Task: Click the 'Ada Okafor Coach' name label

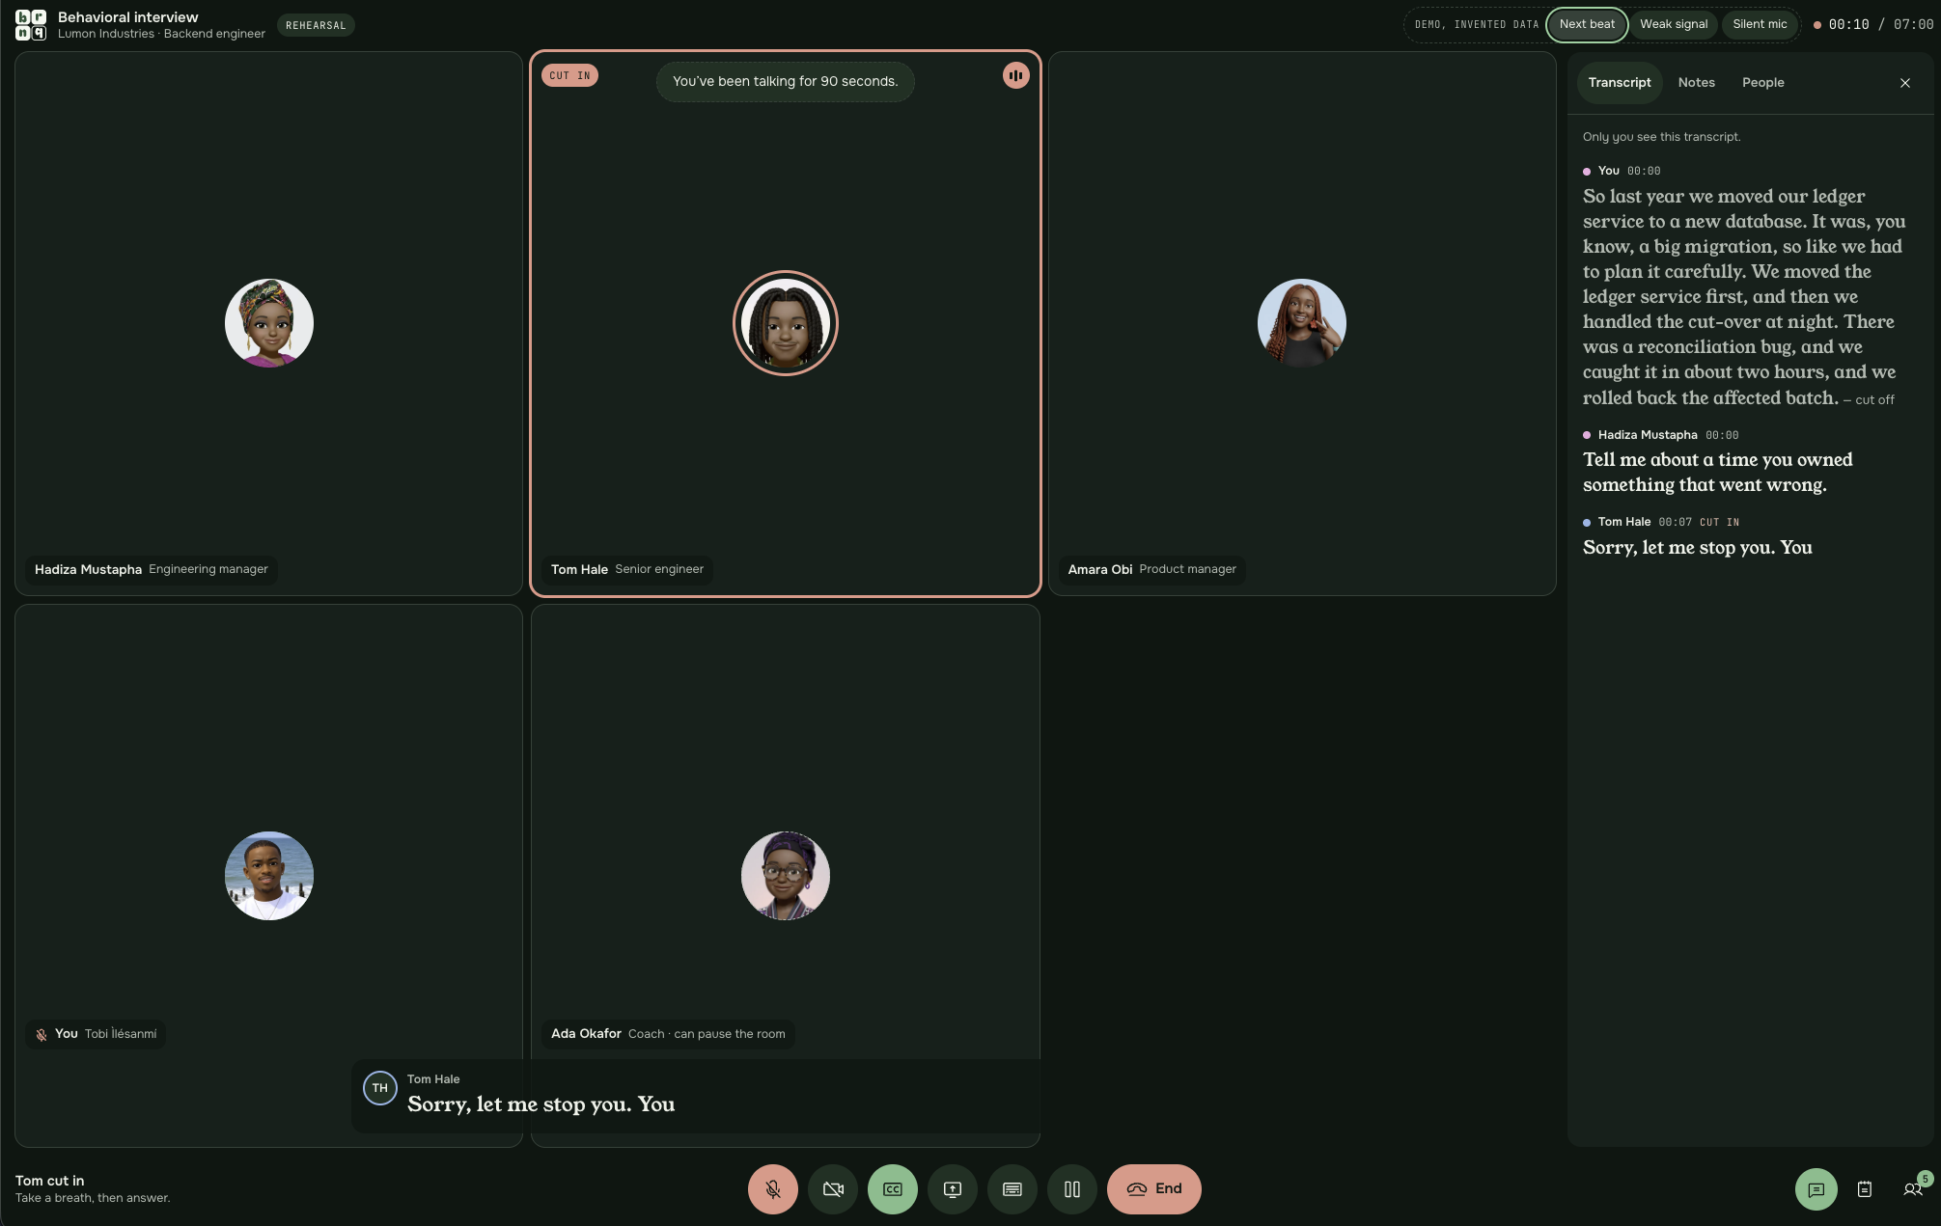Action: tap(668, 1034)
